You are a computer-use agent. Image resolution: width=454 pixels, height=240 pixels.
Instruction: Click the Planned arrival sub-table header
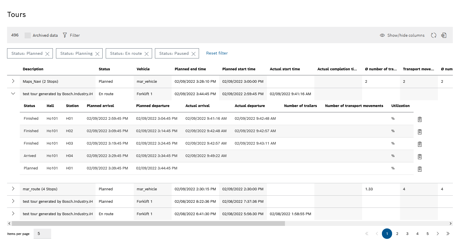pyautogui.click(x=100, y=106)
